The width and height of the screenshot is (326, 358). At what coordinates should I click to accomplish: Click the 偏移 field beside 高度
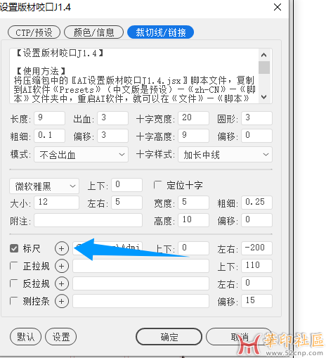tap(257, 220)
